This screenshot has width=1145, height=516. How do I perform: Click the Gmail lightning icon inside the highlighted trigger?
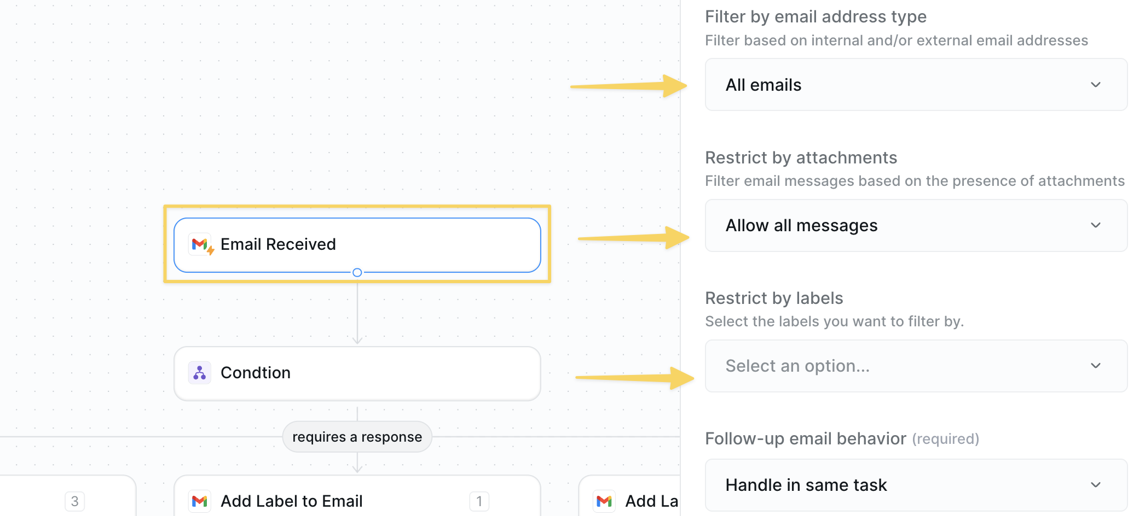click(200, 244)
